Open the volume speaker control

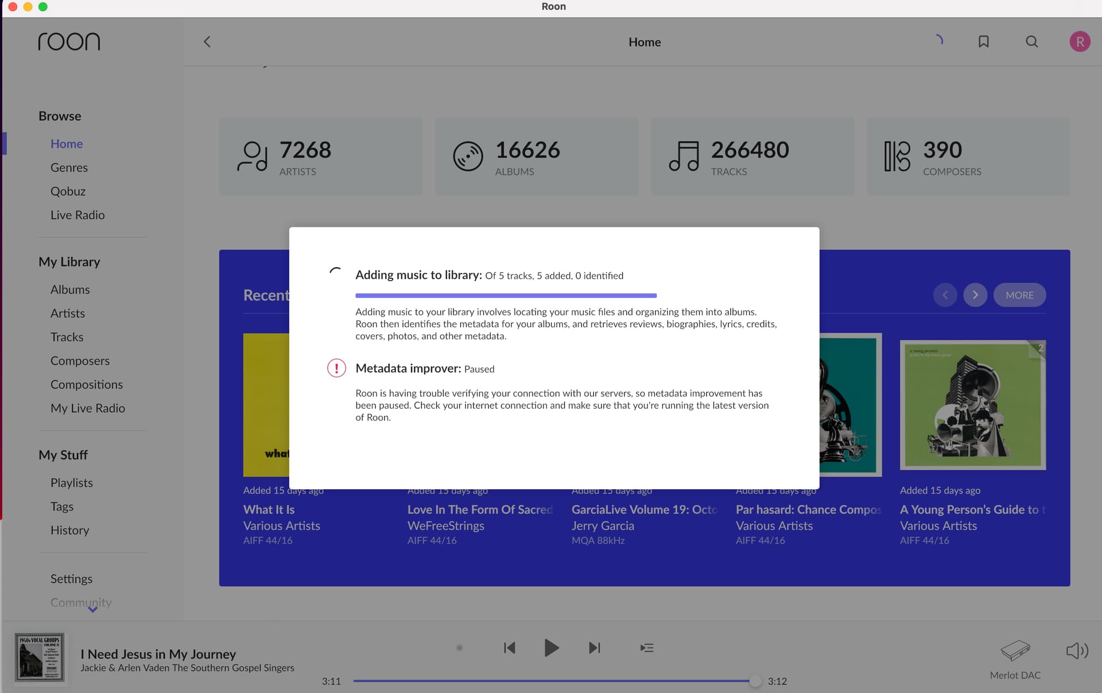pos(1077,651)
